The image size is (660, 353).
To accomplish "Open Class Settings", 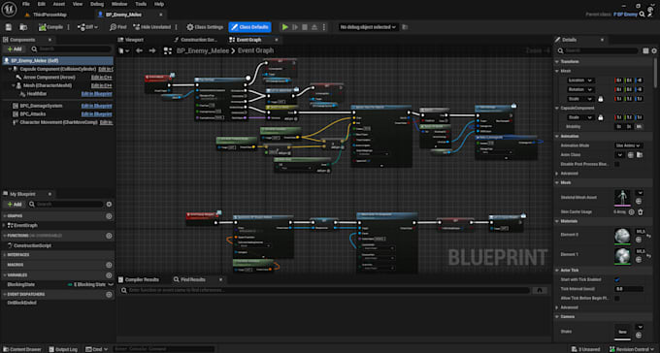I will 205,27.
